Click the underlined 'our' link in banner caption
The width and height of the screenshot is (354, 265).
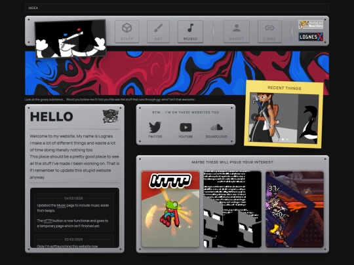158,99
